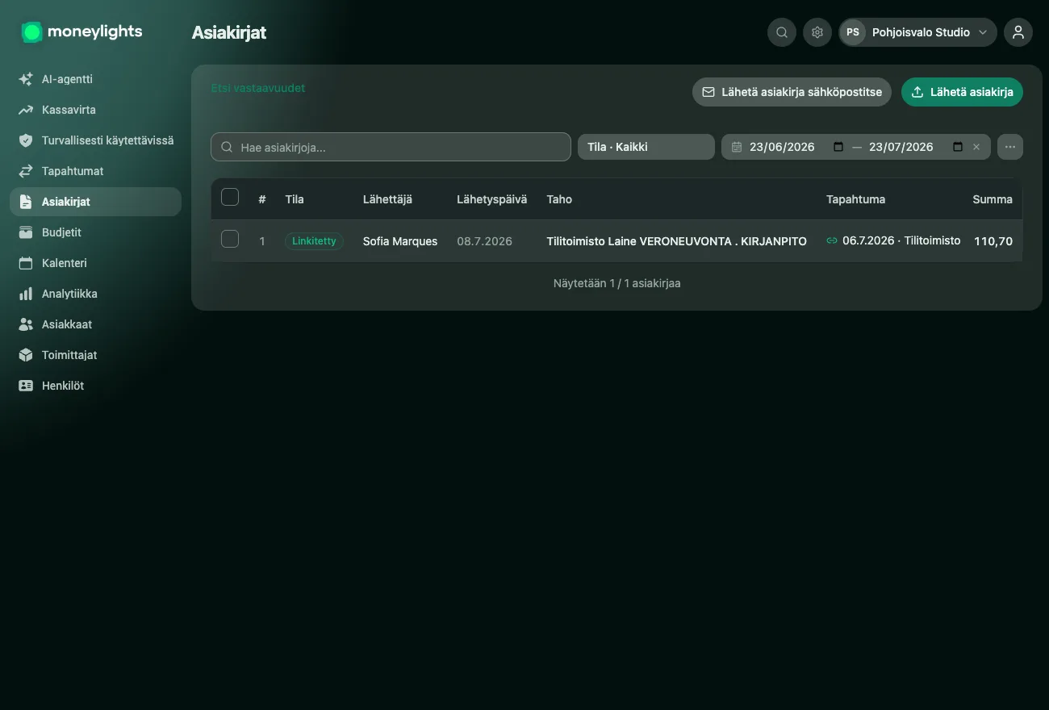Toggle select-all checkbox in table header
Screen dimensions: 1049x710
[x=230, y=197]
